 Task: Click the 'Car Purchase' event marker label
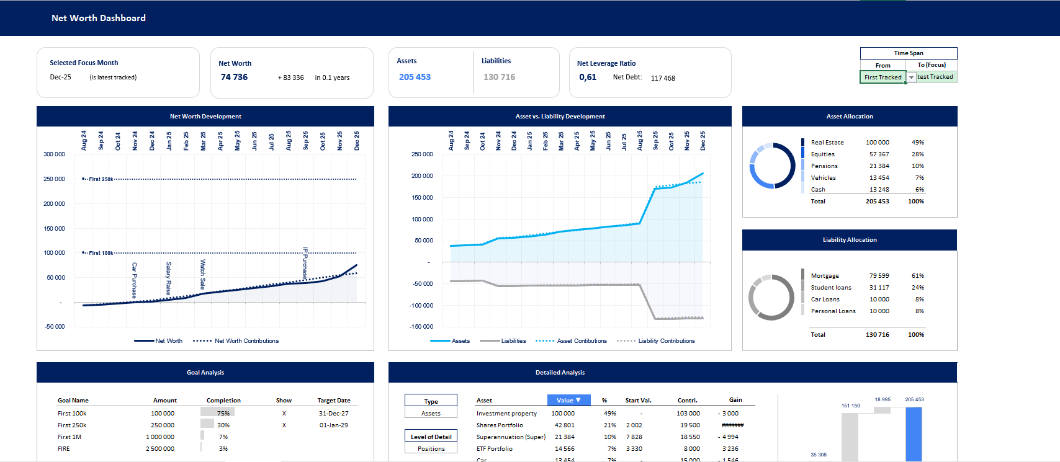point(134,280)
